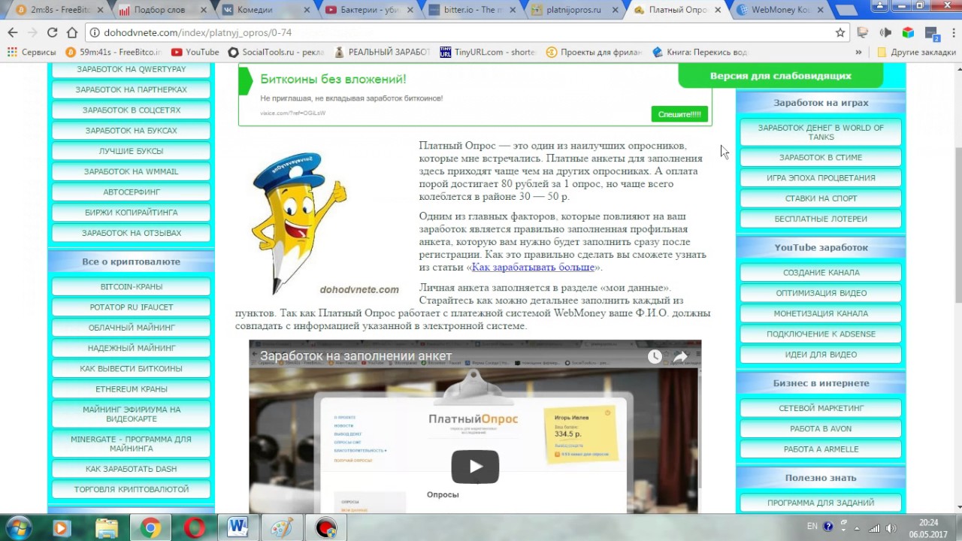This screenshot has height=541, width=962.
Task: Open ТОРГОВЛЯ КРИПТОВАЛЮТОЙ sidebar item
Action: point(132,489)
